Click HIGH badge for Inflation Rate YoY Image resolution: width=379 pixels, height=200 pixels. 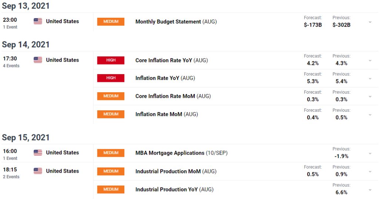111,78
